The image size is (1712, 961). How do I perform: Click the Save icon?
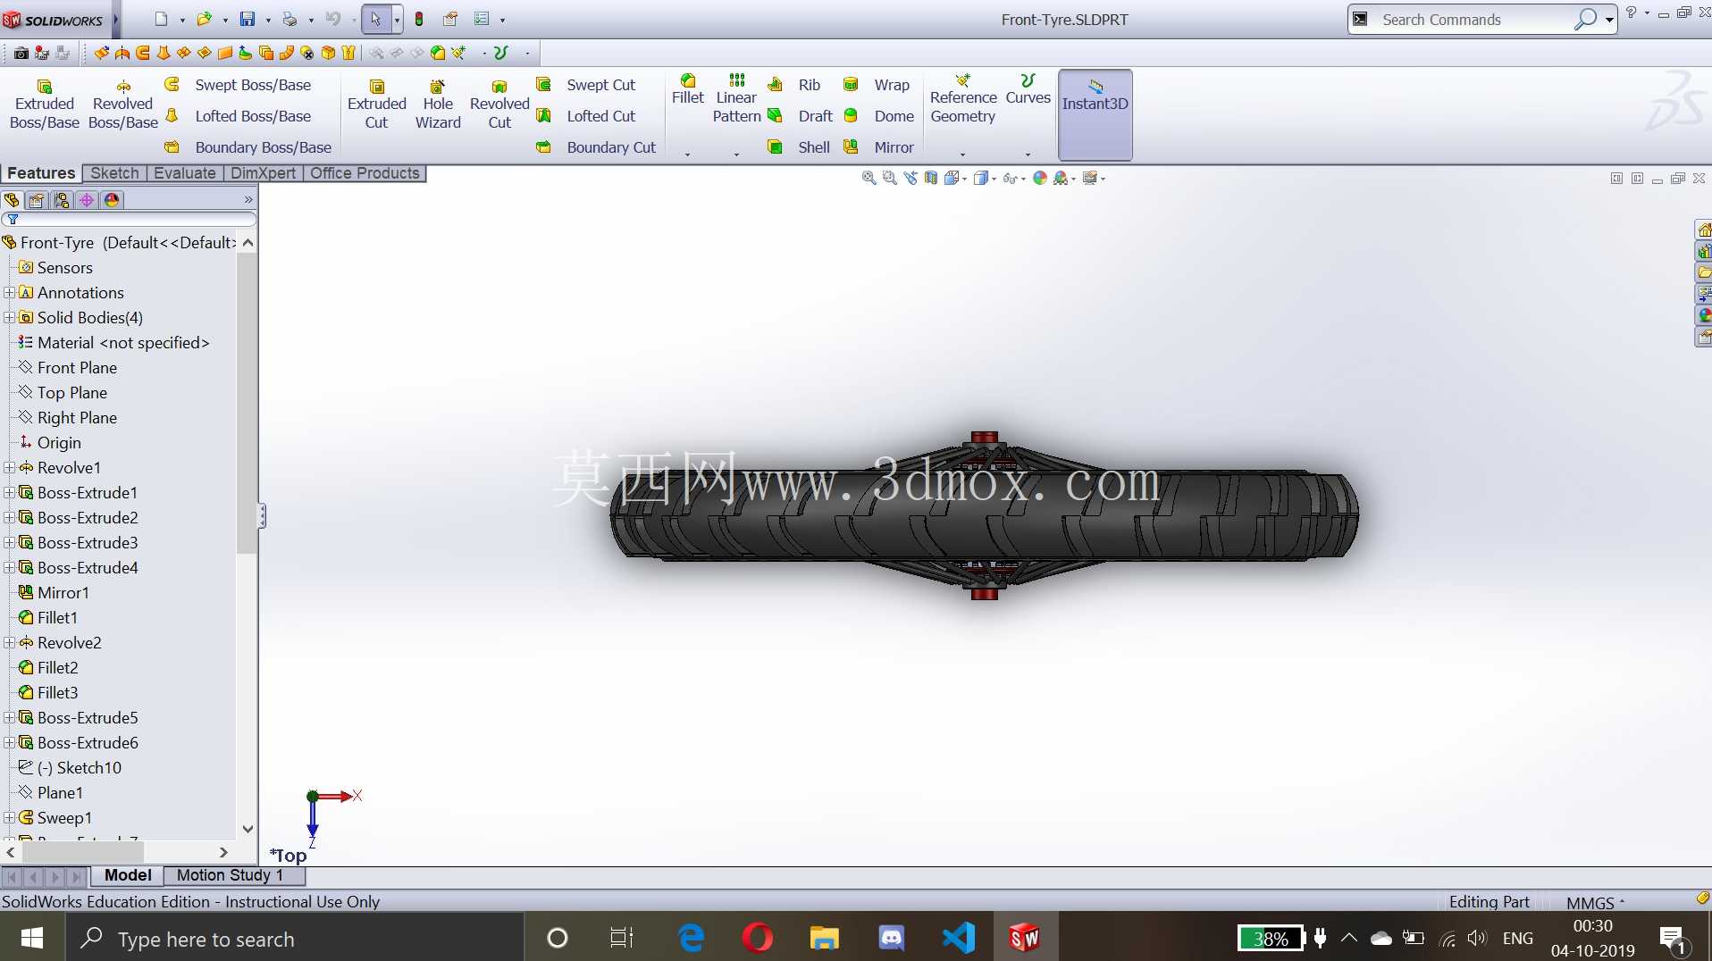point(248,19)
